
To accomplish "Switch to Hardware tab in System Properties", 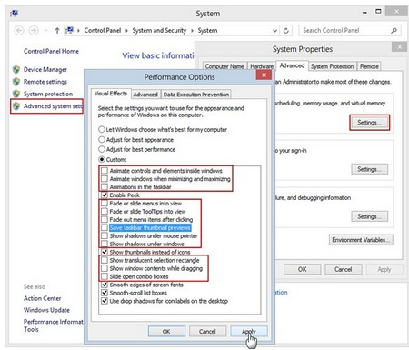I will coord(262,66).
